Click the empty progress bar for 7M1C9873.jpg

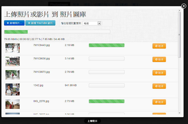pos(107,72)
